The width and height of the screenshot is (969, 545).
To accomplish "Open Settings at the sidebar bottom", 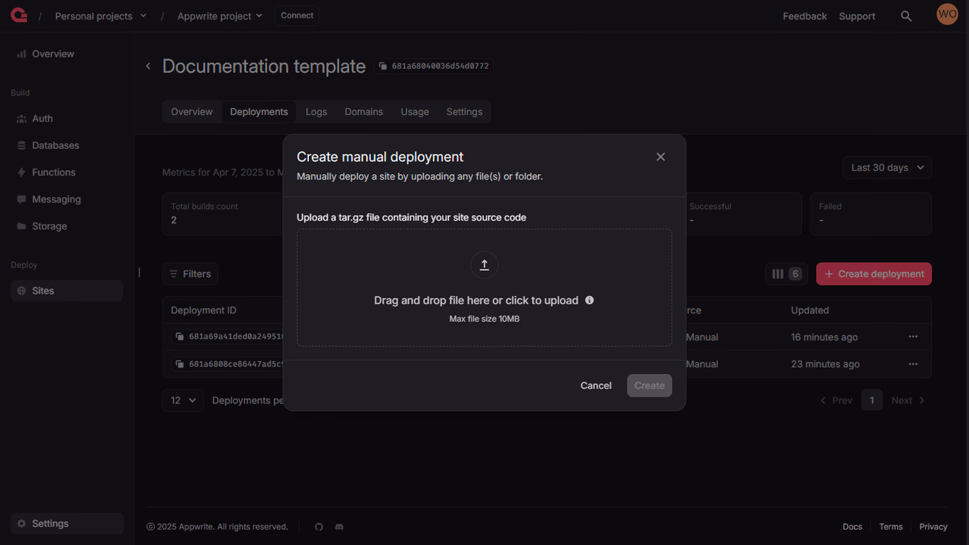I will (67, 524).
